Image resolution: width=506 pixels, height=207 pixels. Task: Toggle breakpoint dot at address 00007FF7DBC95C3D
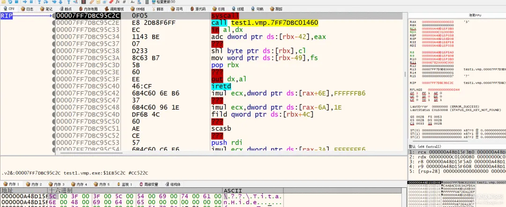click(53, 65)
